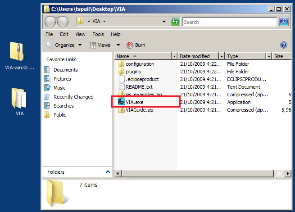Screen dimensions: 295x212
Task: Sort by Type column header
Action: pyautogui.click(x=245, y=56)
